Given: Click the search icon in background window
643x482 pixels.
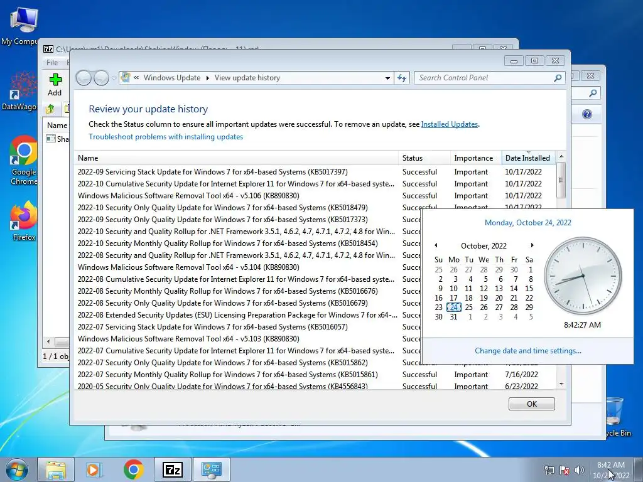Looking at the screenshot, I should 593,93.
